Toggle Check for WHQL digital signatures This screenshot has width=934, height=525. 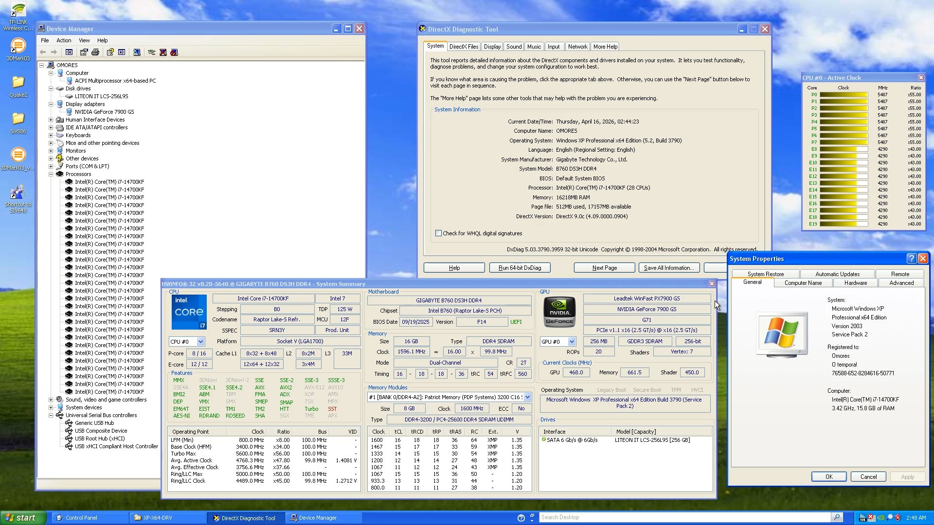[438, 233]
